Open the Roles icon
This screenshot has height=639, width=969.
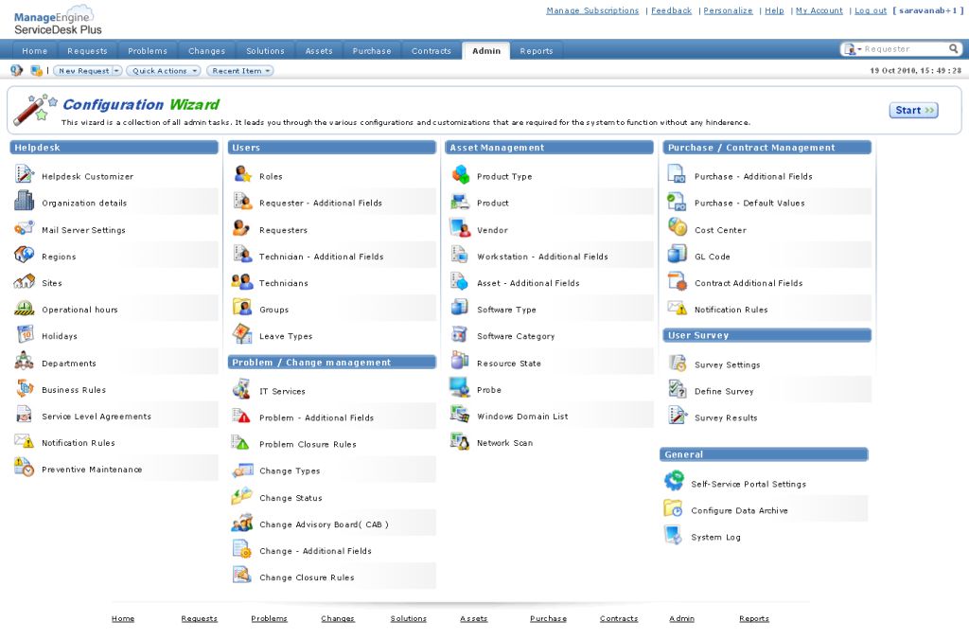242,173
